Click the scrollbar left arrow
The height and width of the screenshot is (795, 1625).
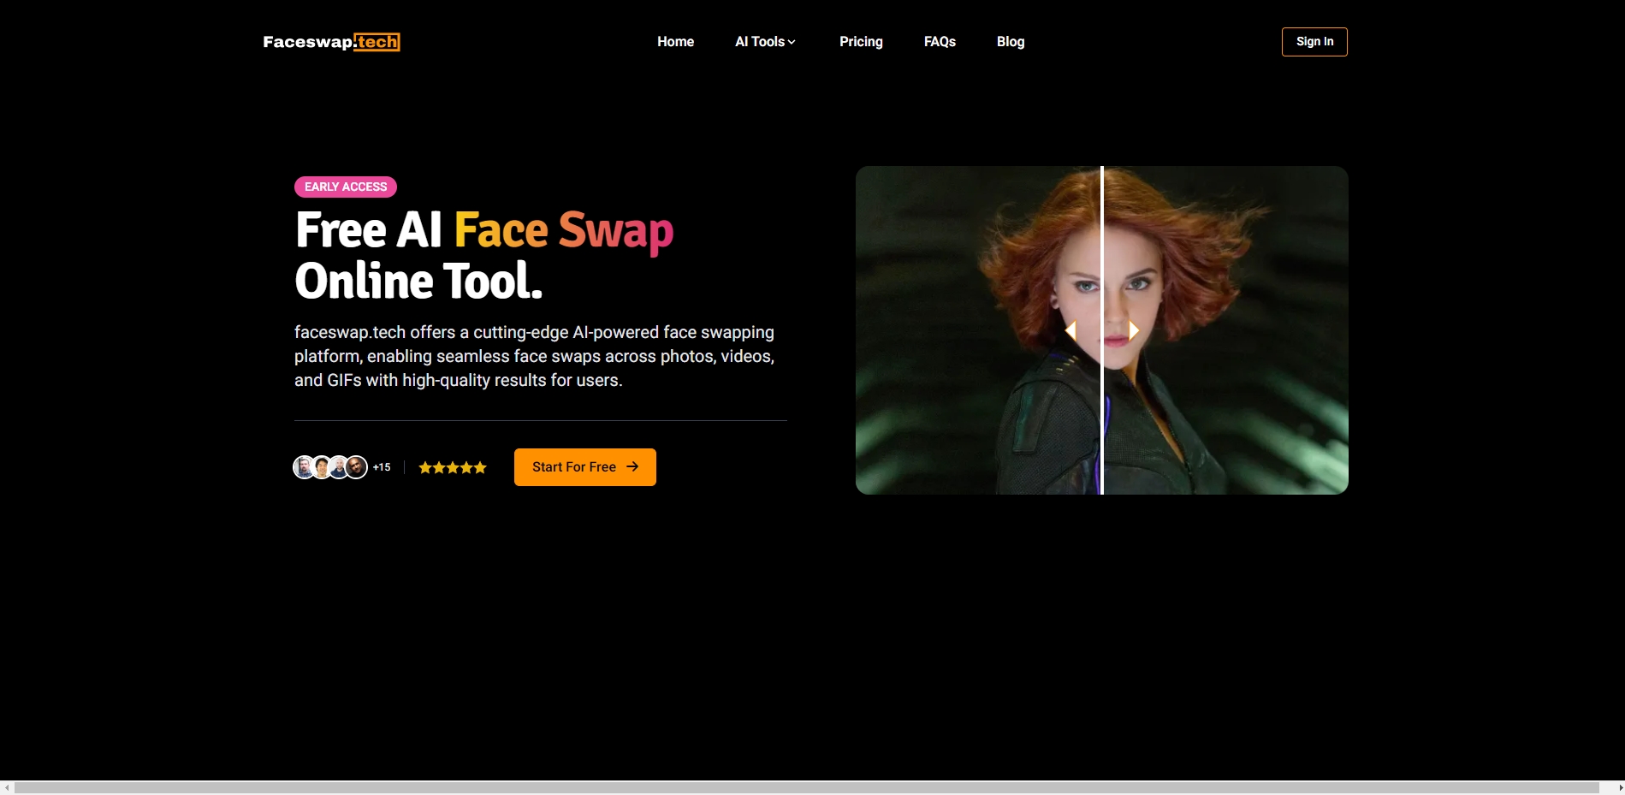pos(7,787)
